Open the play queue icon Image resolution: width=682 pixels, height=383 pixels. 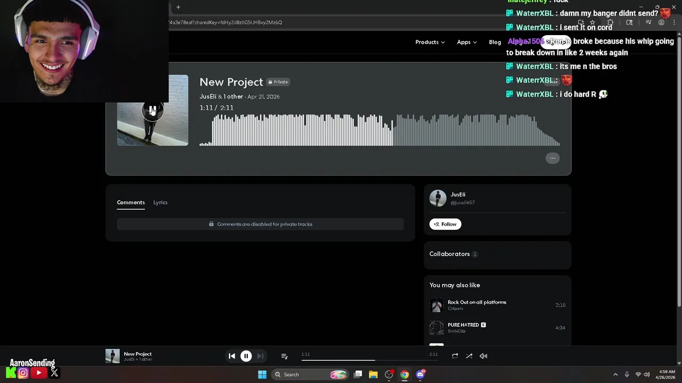[285, 356]
